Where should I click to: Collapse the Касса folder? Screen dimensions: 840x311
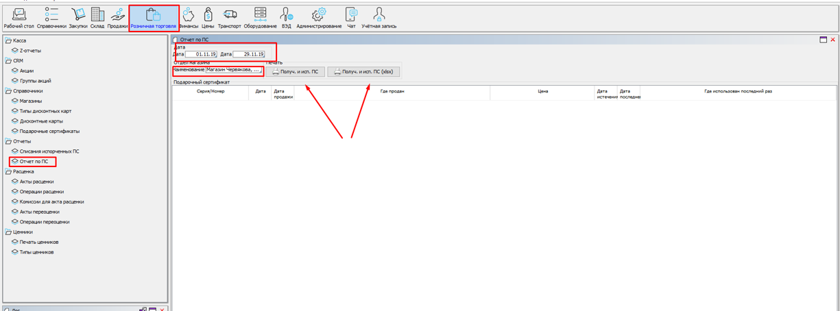9,40
